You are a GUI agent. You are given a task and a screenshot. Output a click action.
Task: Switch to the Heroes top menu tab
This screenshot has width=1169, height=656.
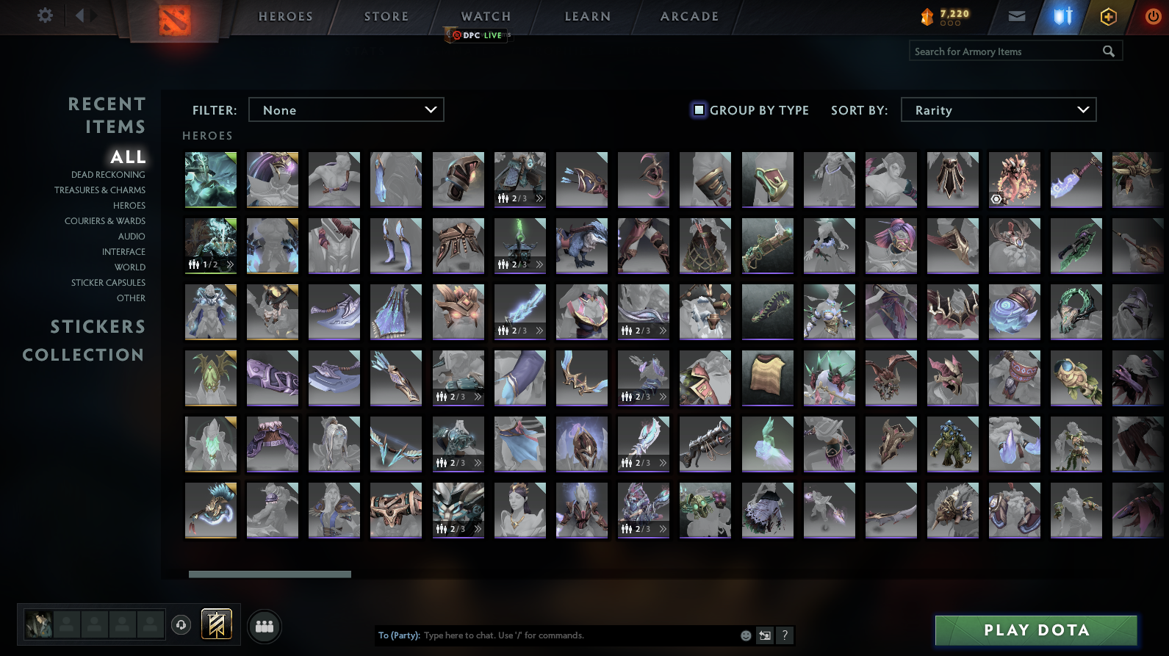[285, 16]
